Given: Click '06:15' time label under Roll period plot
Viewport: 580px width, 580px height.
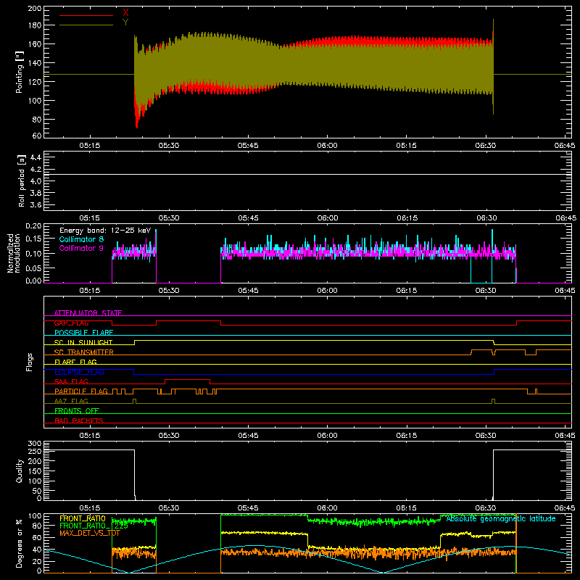Looking at the screenshot, I should pyautogui.click(x=407, y=218).
